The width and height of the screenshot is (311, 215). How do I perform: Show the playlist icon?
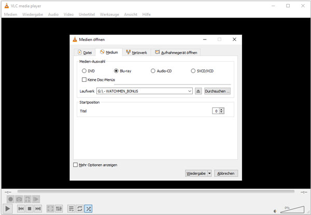[71, 209]
